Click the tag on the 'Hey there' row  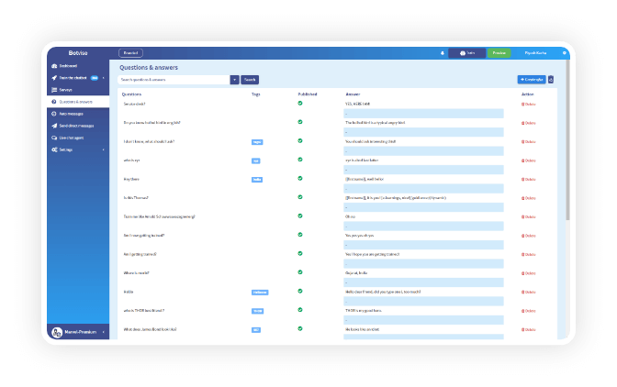[257, 180]
